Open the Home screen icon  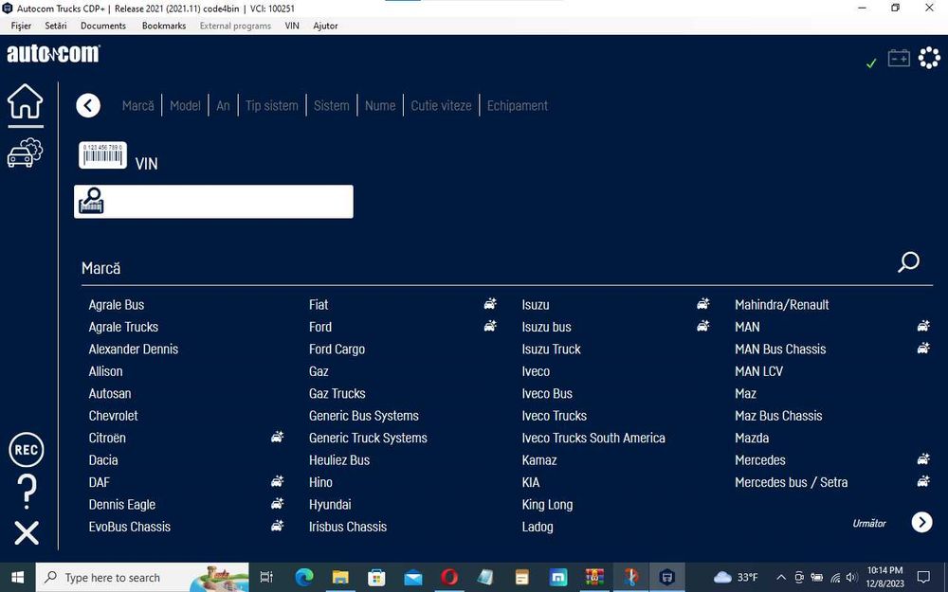pyautogui.click(x=26, y=101)
